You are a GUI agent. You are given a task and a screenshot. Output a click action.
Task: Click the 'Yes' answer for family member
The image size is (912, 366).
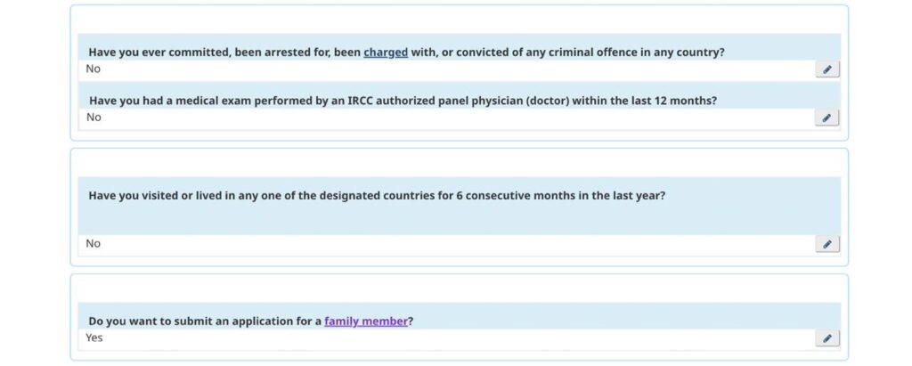94,338
